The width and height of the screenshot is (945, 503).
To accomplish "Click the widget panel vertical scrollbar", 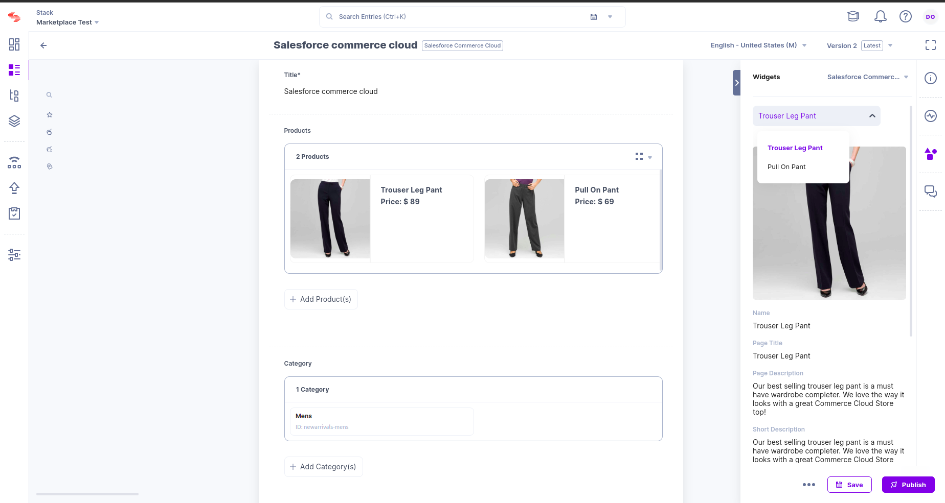I will 911,221.
